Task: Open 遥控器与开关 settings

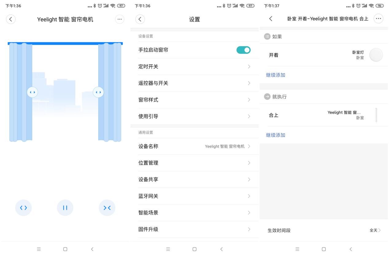Action: tap(194, 83)
